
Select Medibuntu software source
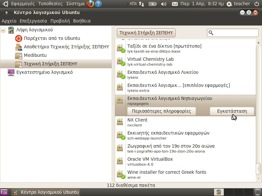(35, 55)
